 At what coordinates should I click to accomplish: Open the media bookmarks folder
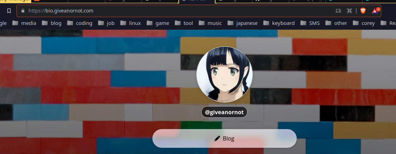click(x=24, y=23)
